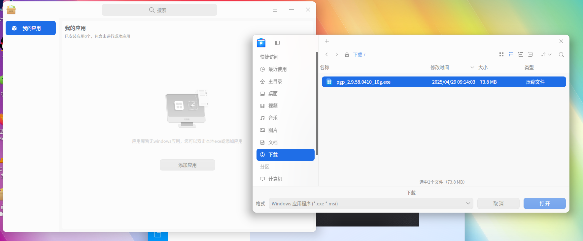This screenshot has width=583, height=241.
Task: Open 图片 (Pictures) in the sidebar
Action: [x=286, y=130]
